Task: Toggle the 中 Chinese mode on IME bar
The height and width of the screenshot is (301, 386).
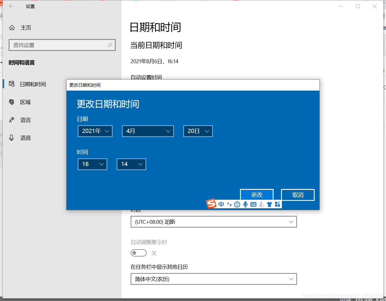Action: pos(221,204)
